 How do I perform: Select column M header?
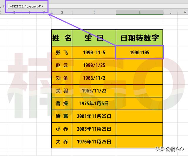(185, 12)
